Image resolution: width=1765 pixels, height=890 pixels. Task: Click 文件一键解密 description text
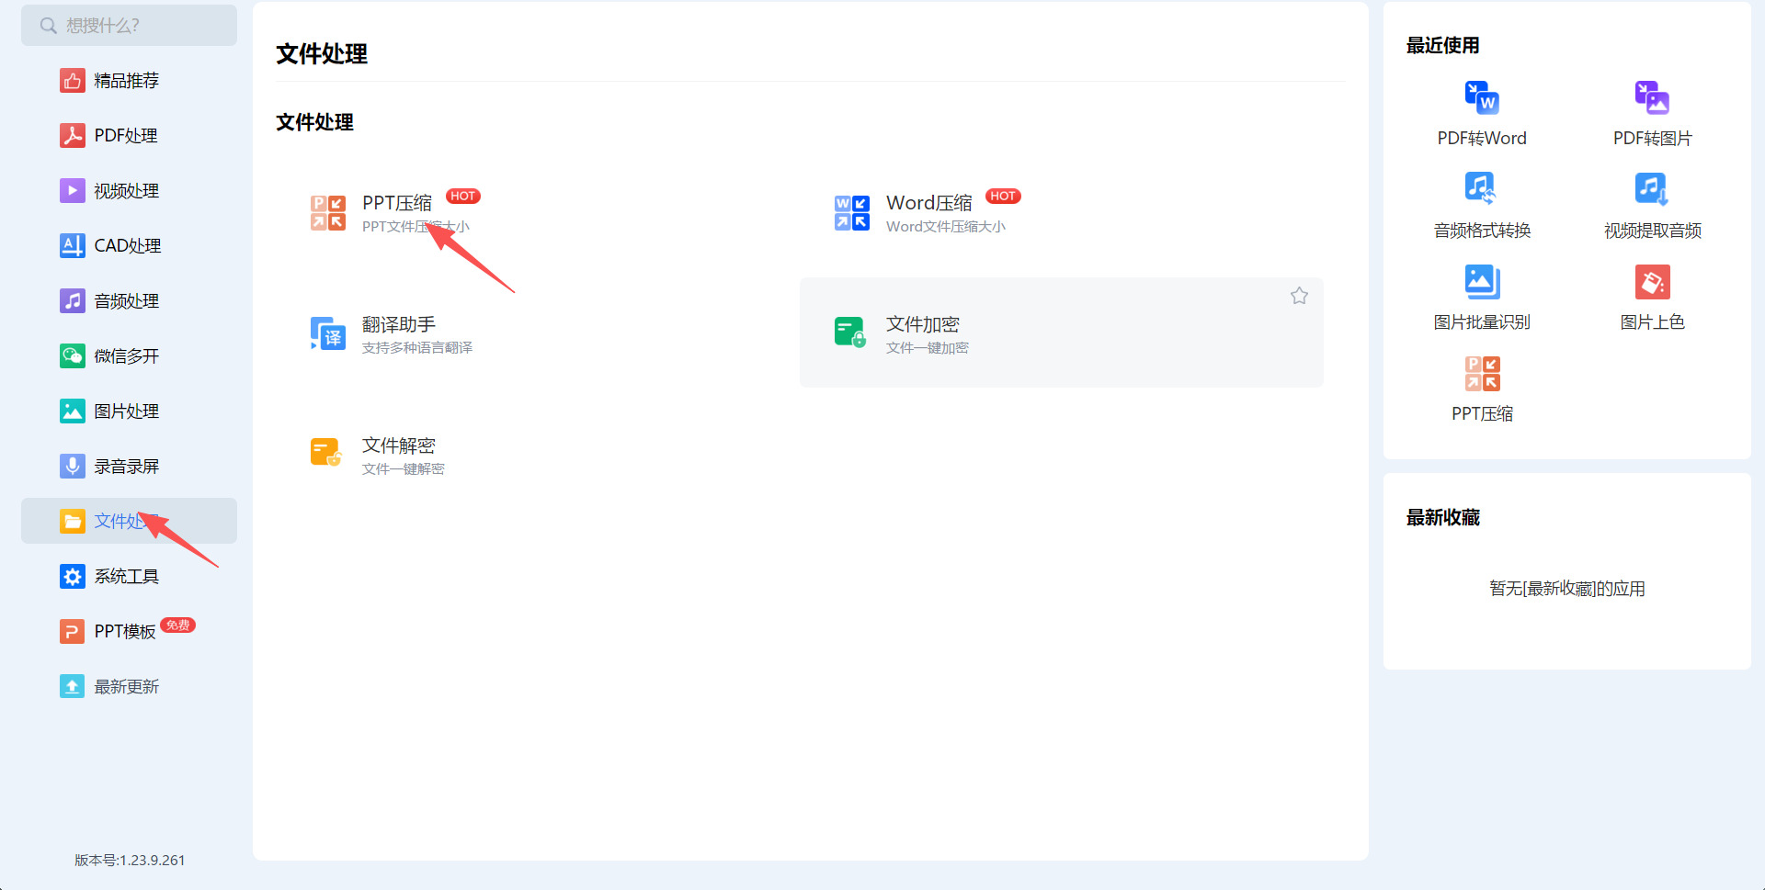pyautogui.click(x=404, y=469)
